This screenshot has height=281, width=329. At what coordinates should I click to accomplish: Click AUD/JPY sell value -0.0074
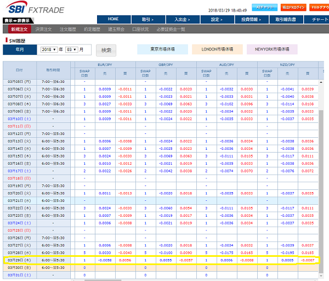click(x=226, y=171)
